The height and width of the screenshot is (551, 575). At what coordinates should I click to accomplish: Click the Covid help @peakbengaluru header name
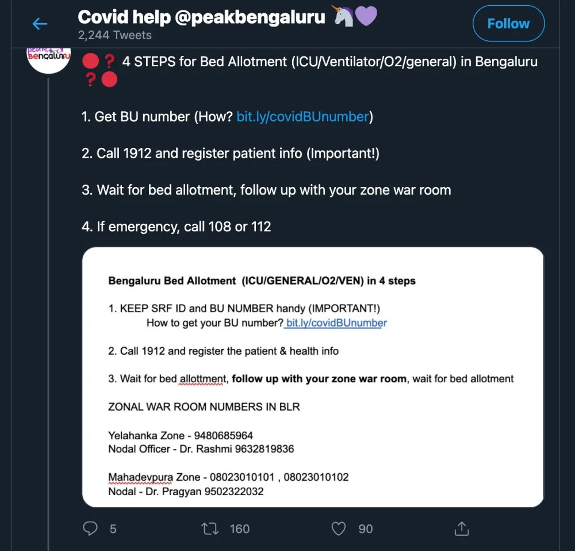[x=202, y=17]
